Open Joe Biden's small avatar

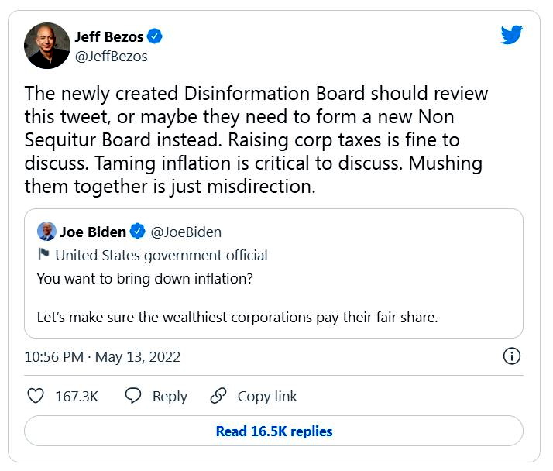click(46, 232)
